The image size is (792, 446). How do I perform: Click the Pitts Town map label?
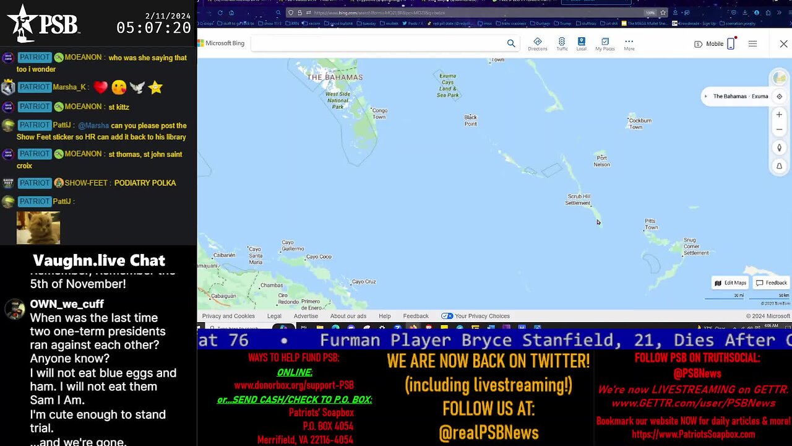(x=651, y=224)
